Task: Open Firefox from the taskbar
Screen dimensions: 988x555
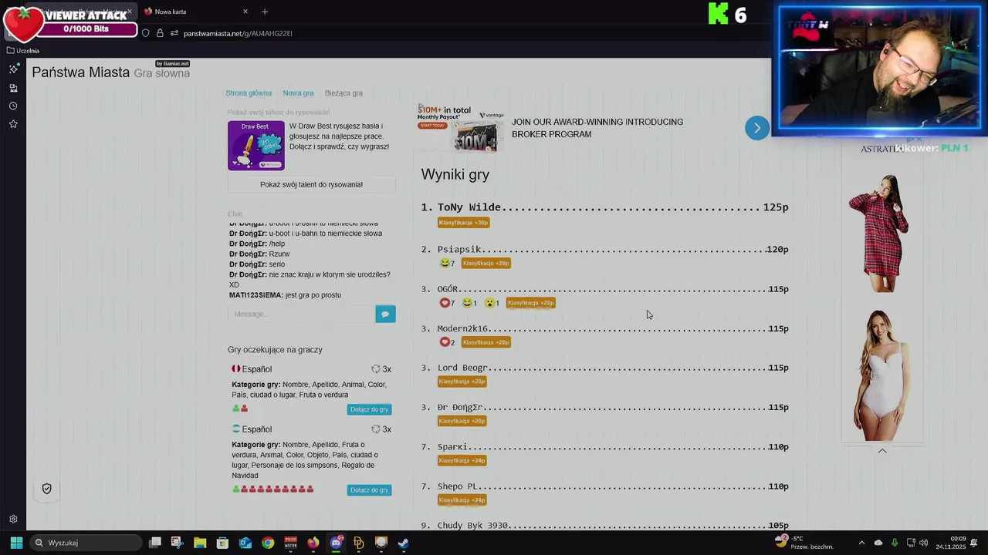Action: (313, 543)
